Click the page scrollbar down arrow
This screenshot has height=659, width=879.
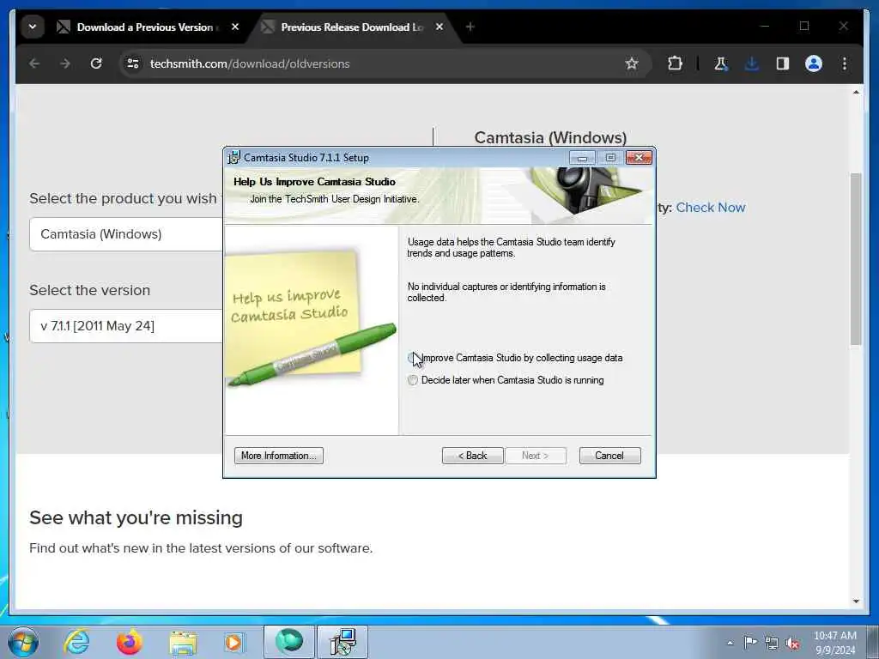tap(856, 602)
